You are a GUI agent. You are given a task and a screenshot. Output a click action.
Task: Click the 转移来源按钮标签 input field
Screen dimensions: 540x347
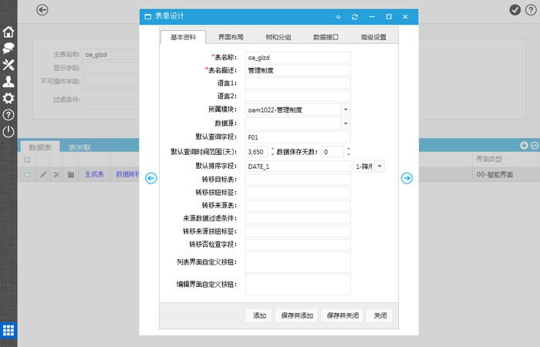298,231
